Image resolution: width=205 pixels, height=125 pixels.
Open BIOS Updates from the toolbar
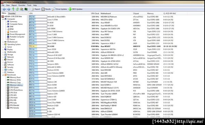[76, 9]
